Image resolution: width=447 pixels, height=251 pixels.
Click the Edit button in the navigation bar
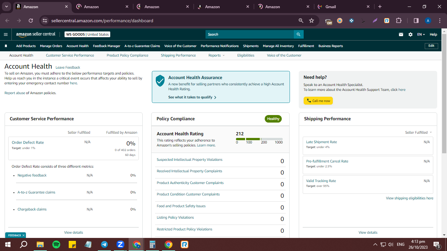431,46
